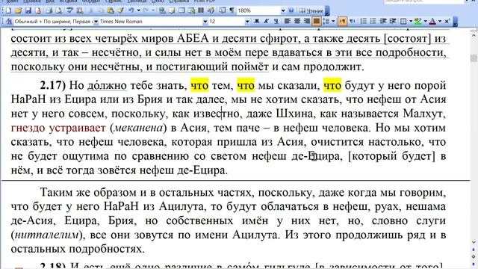Open the Microsoft Word Help icon

point(291,10)
